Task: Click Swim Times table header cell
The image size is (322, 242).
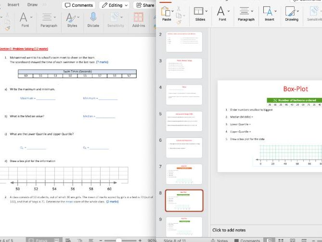Action: 77,71
